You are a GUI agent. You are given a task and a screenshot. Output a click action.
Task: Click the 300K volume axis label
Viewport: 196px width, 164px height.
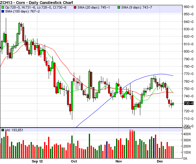pyautogui.click(x=187, y=140)
